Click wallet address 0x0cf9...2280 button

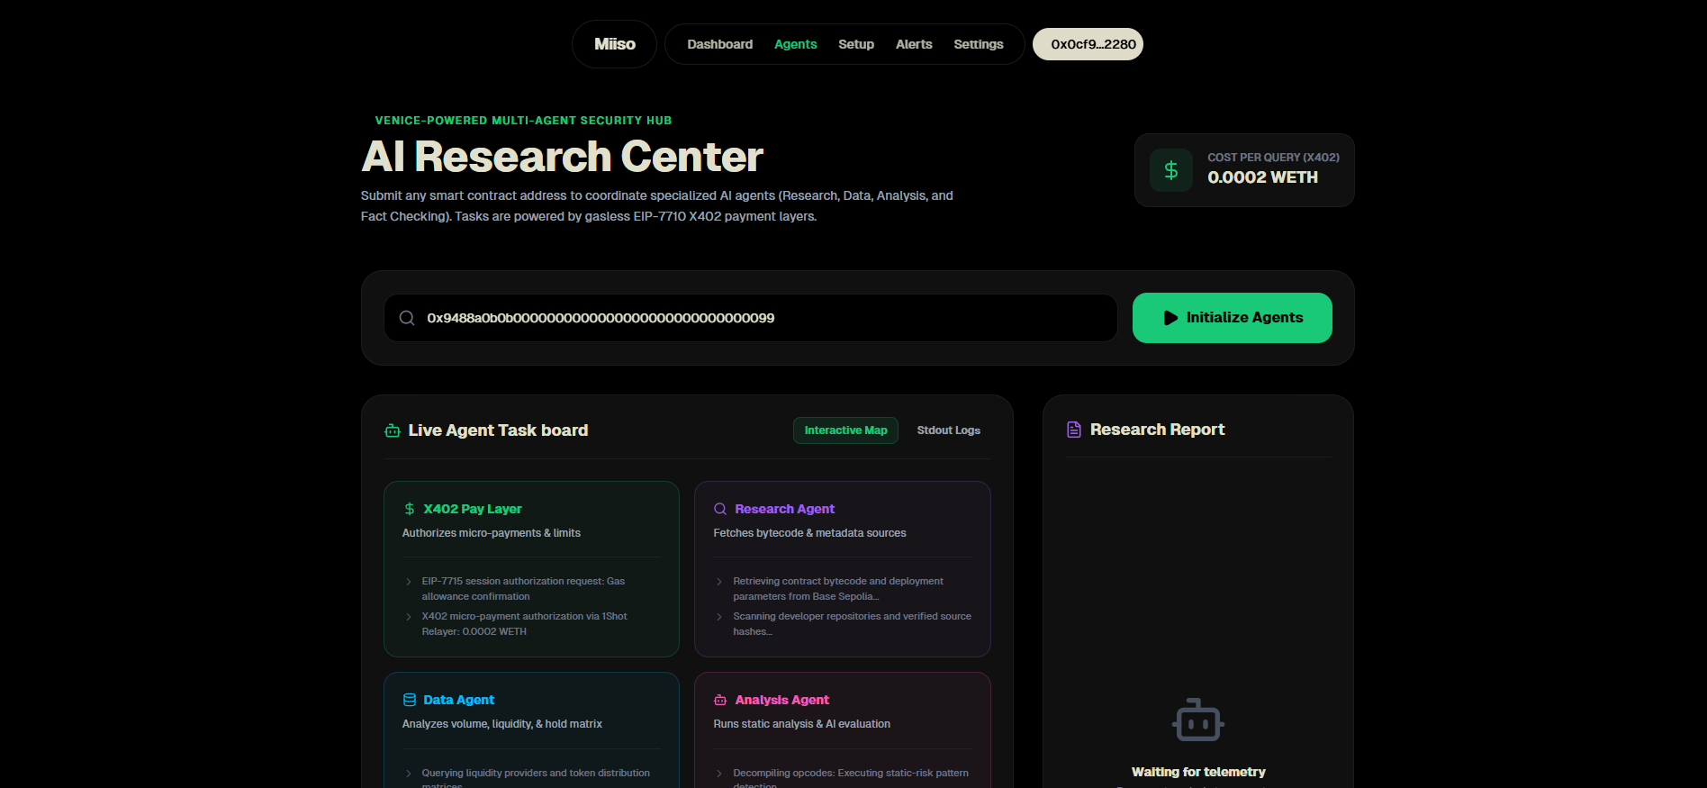point(1088,44)
